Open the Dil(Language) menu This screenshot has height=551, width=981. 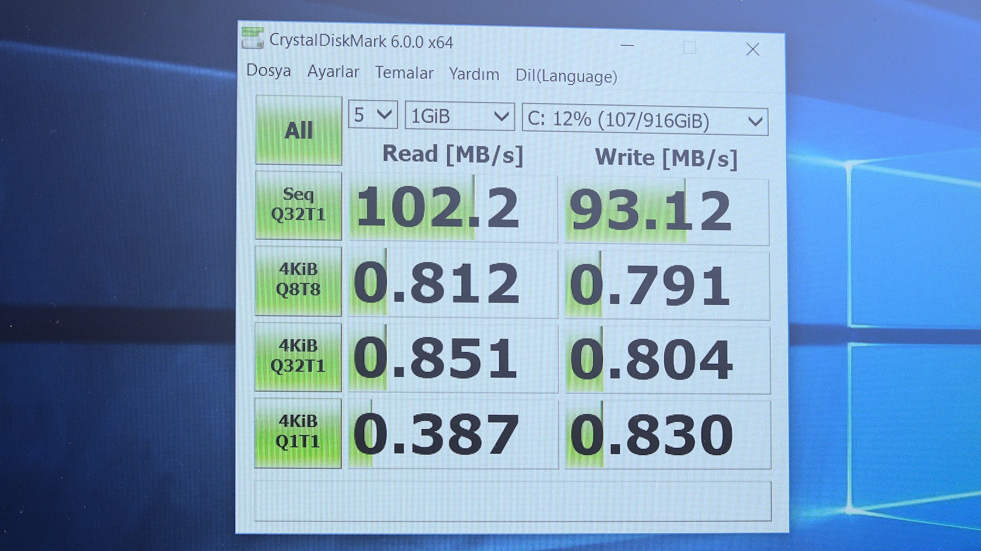(x=566, y=76)
